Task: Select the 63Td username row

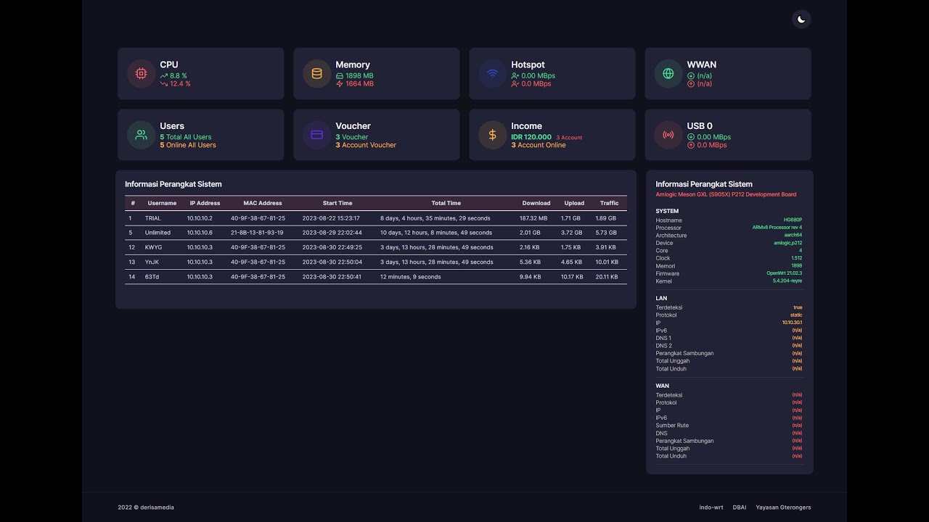Action: pos(376,276)
